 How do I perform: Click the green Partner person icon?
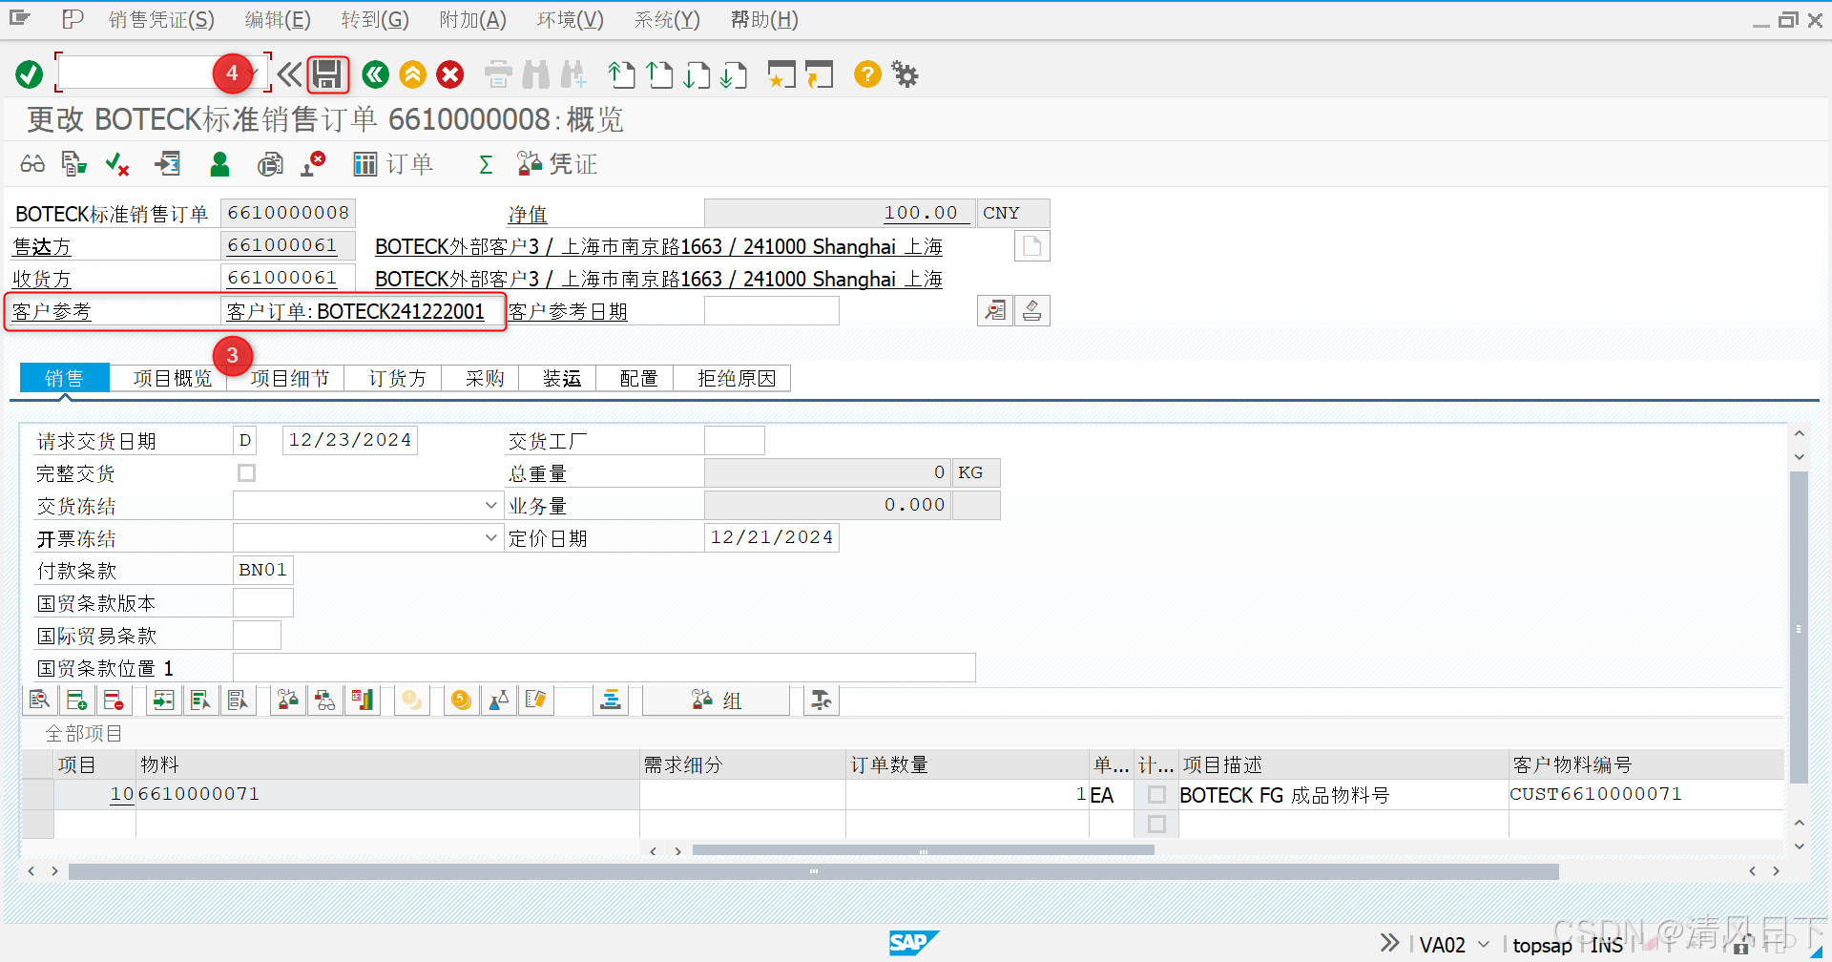[x=219, y=164]
